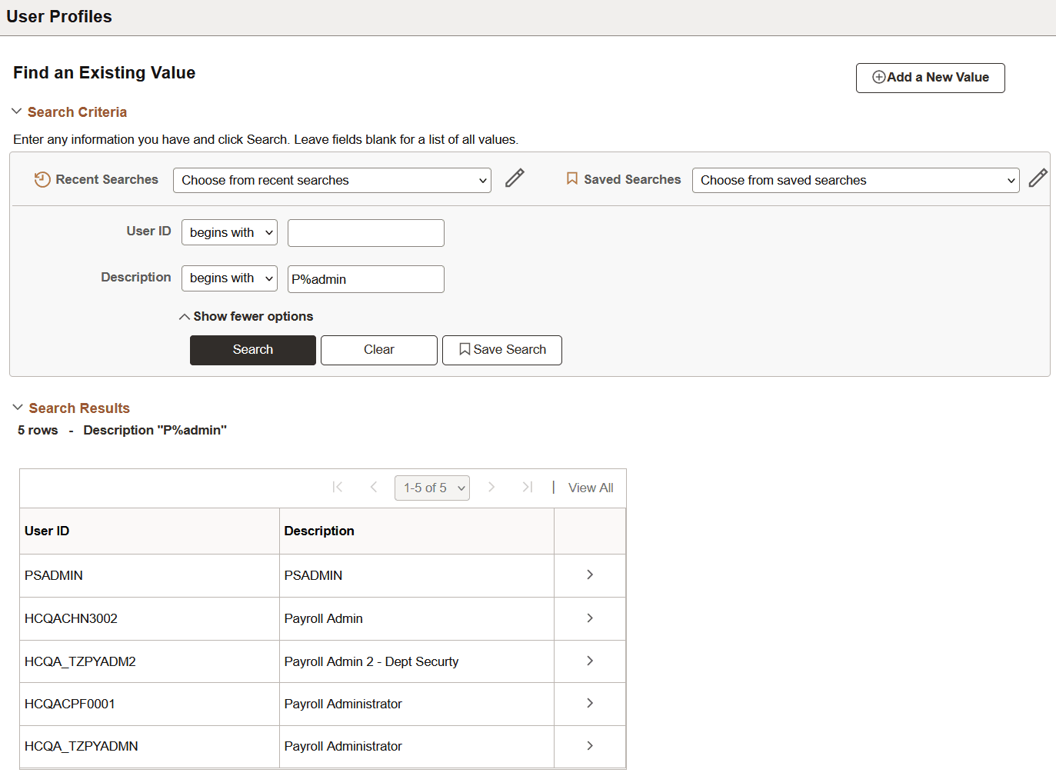Image resolution: width=1056 pixels, height=776 pixels.
Task: Collapse the Search Criteria section
Action: click(16, 111)
